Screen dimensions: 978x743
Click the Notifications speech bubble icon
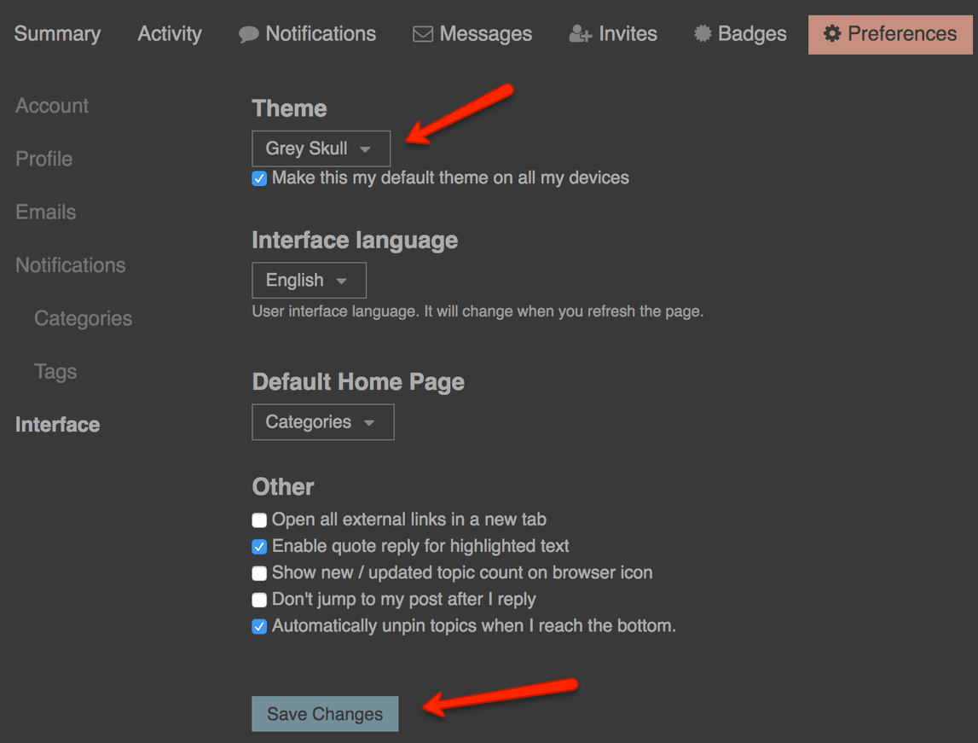[248, 35]
